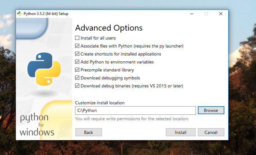Close the Python Setup window
256x155 pixels.
point(221,14)
